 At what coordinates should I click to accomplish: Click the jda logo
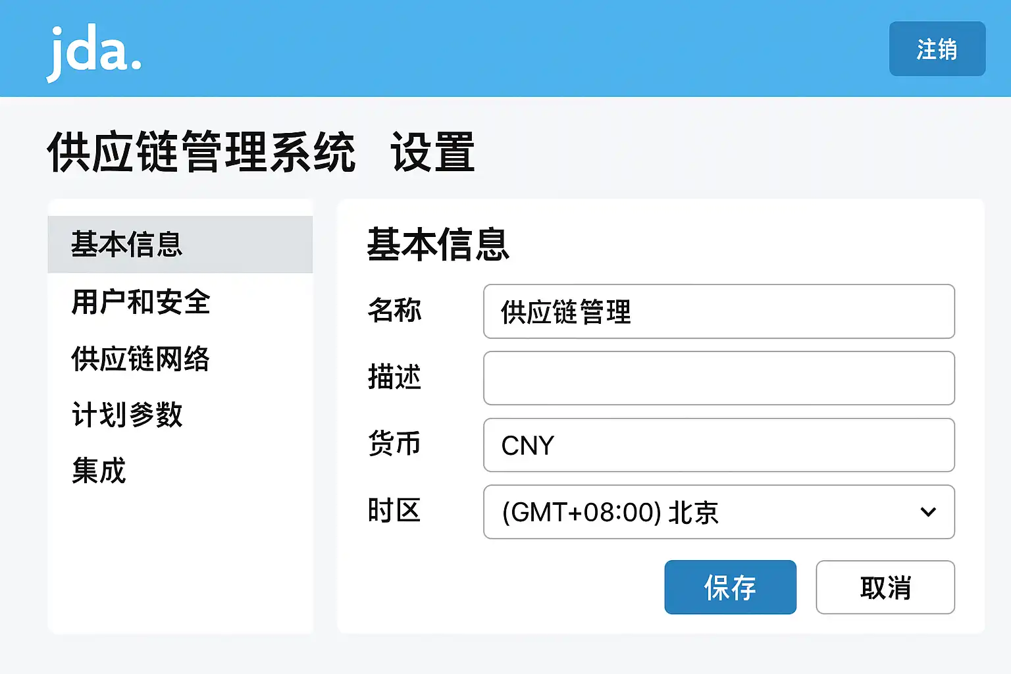coord(94,52)
